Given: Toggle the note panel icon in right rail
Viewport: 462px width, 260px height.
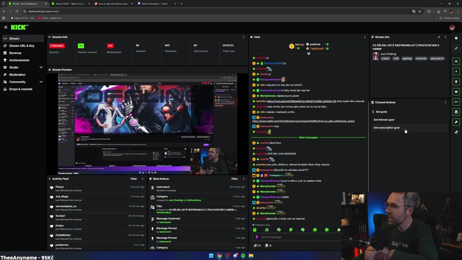Looking at the screenshot, I should (456, 82).
